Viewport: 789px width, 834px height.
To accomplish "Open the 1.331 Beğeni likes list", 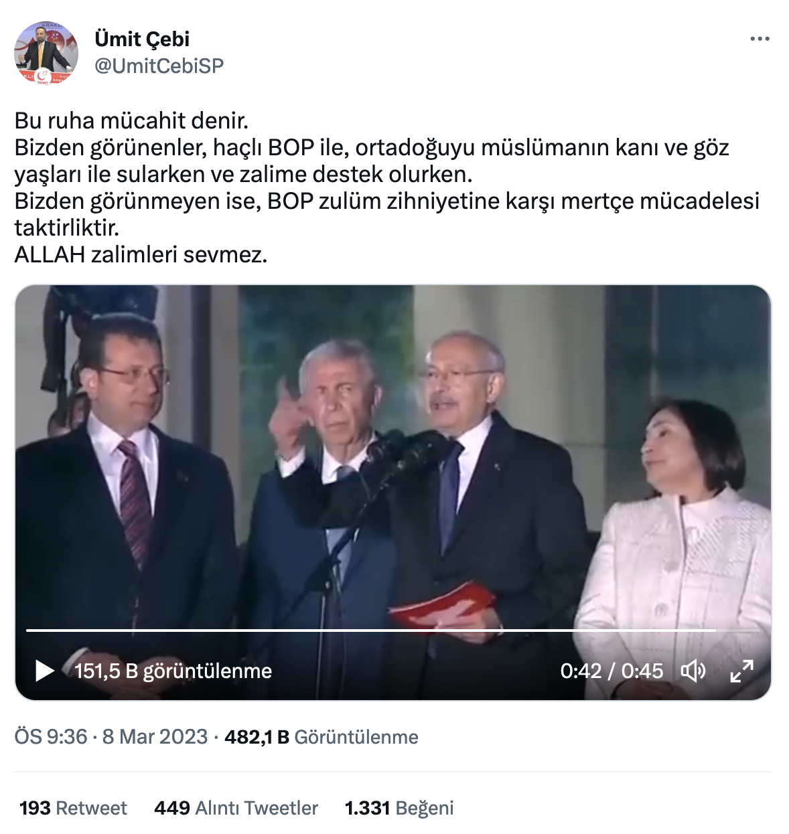I will click(399, 808).
